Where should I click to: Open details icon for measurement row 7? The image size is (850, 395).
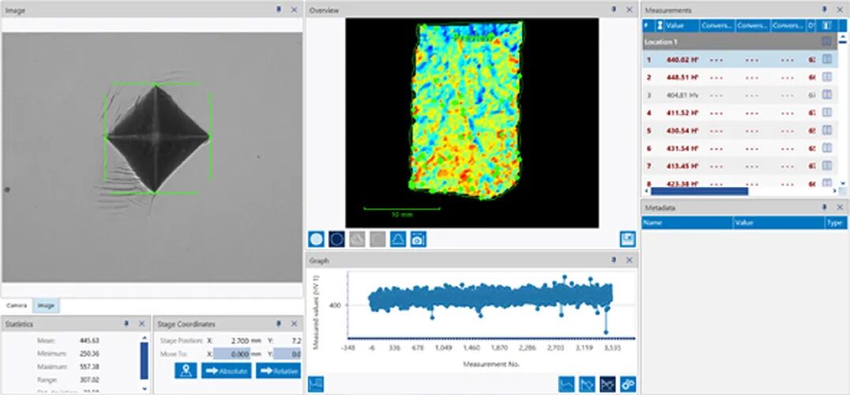coord(826,166)
